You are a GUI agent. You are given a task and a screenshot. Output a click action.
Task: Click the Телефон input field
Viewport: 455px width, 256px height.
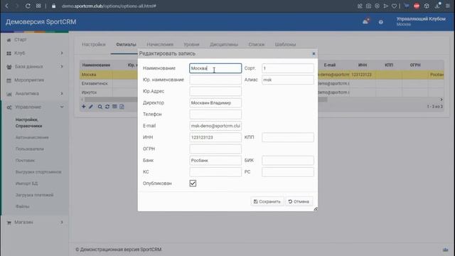point(215,114)
